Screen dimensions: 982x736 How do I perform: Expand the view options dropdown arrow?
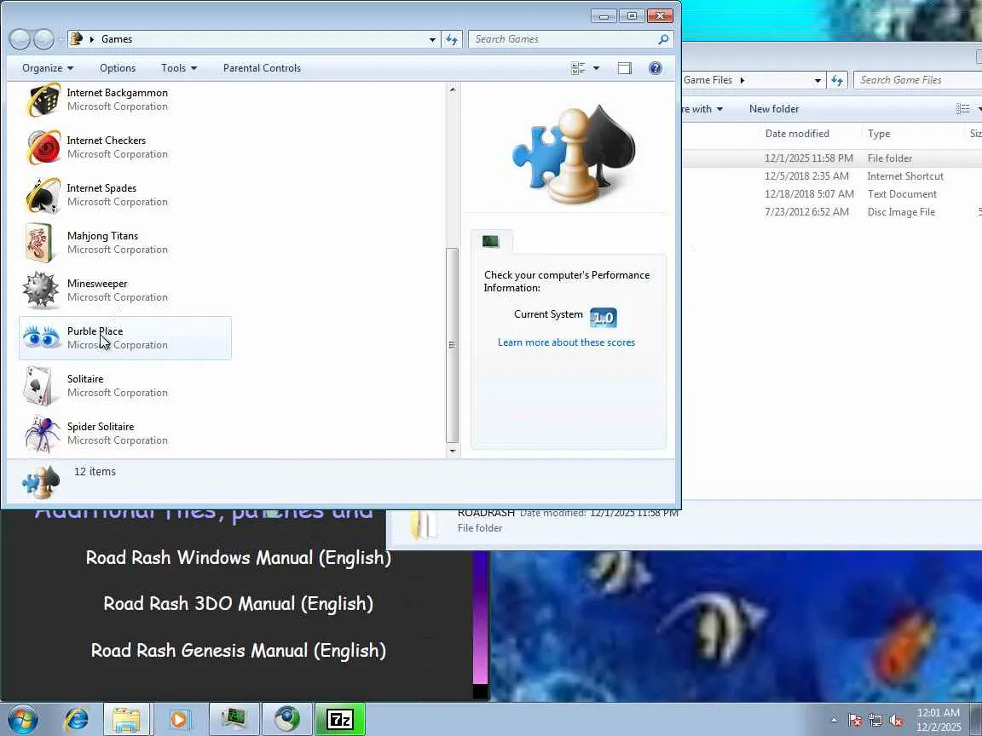tap(596, 68)
